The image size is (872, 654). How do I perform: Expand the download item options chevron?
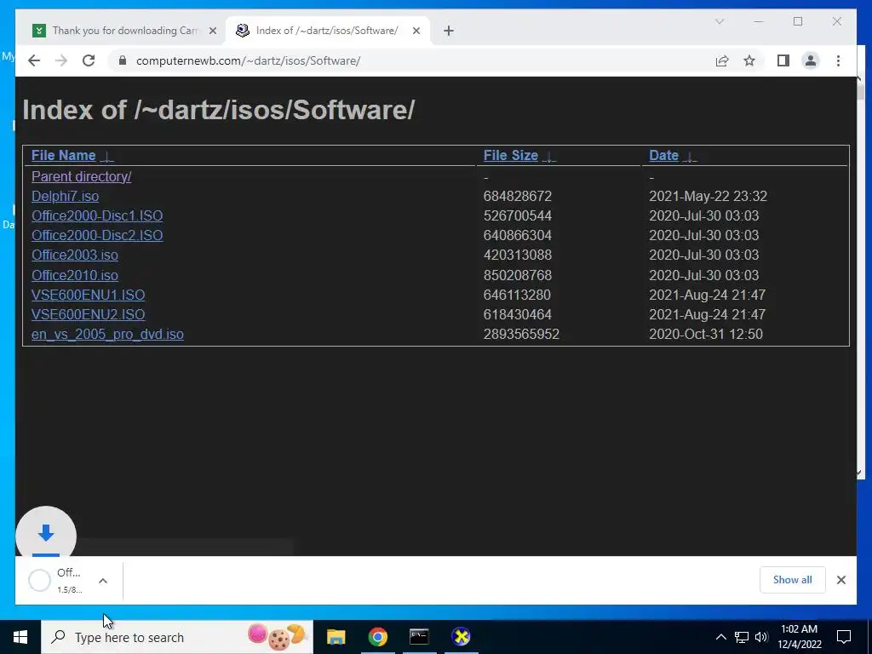103,581
